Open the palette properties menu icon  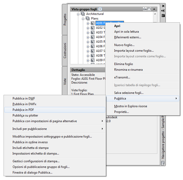click(x=163, y=15)
